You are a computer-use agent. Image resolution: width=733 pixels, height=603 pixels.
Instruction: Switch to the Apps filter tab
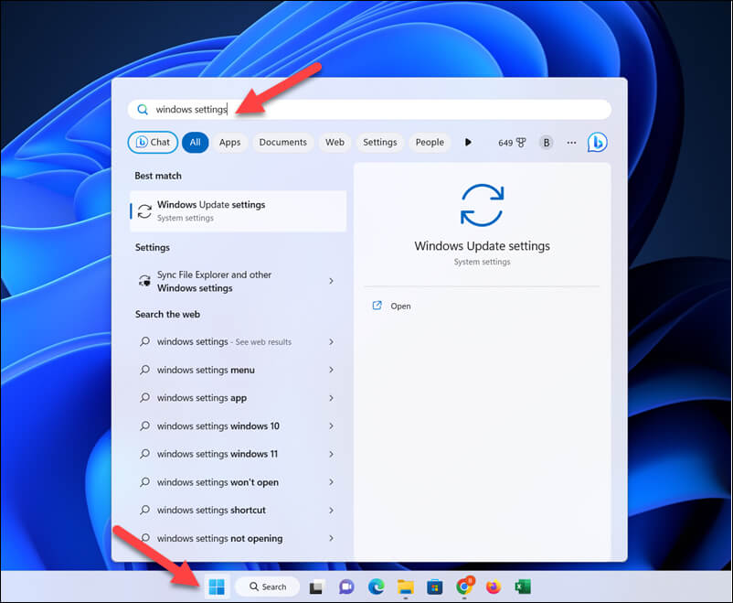click(x=229, y=143)
